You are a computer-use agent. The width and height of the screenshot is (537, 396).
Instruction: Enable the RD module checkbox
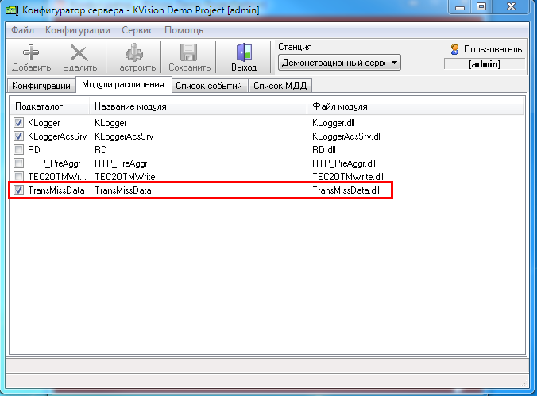20,150
